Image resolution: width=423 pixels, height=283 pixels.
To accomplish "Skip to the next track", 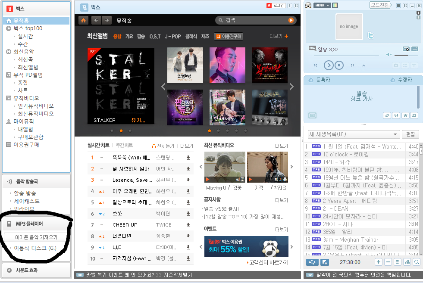I will [352, 65].
